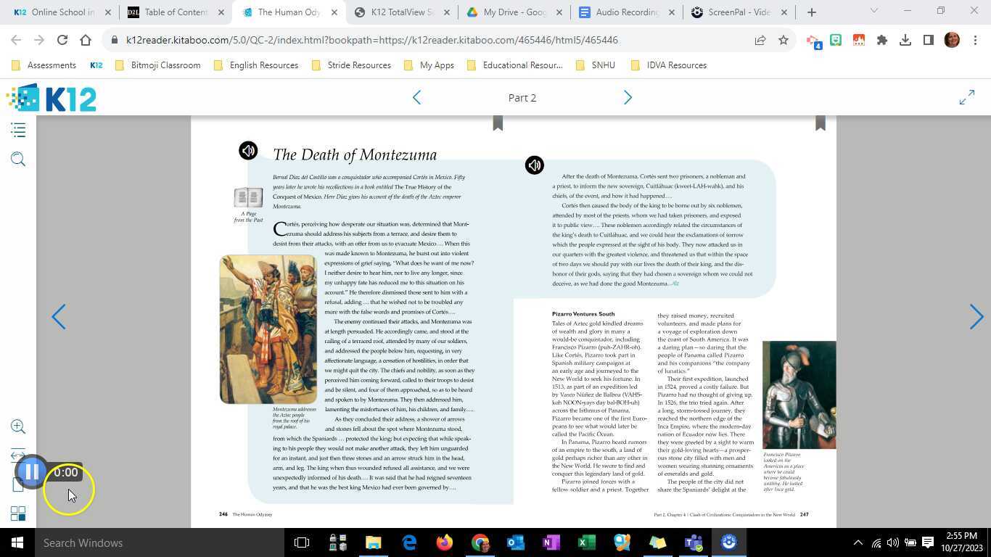Switch to the K12 TotalView browser tab
The width and height of the screenshot is (991, 557).
[x=401, y=12]
